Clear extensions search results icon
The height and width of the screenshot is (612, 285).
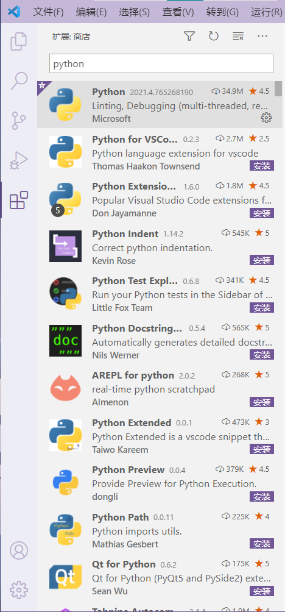pos(238,37)
